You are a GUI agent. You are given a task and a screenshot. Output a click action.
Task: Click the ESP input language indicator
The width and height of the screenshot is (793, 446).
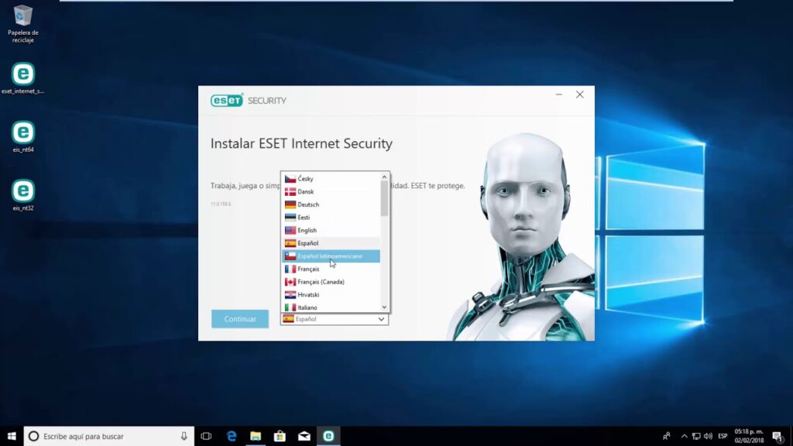click(723, 436)
